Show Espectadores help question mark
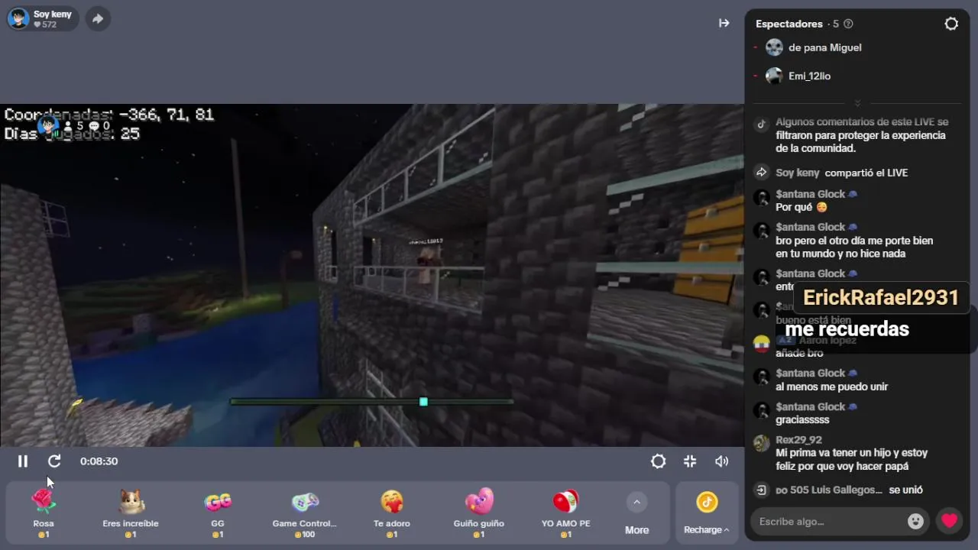Image resolution: width=978 pixels, height=550 pixels. (848, 24)
